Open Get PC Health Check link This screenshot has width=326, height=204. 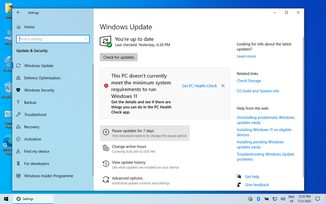point(199,86)
